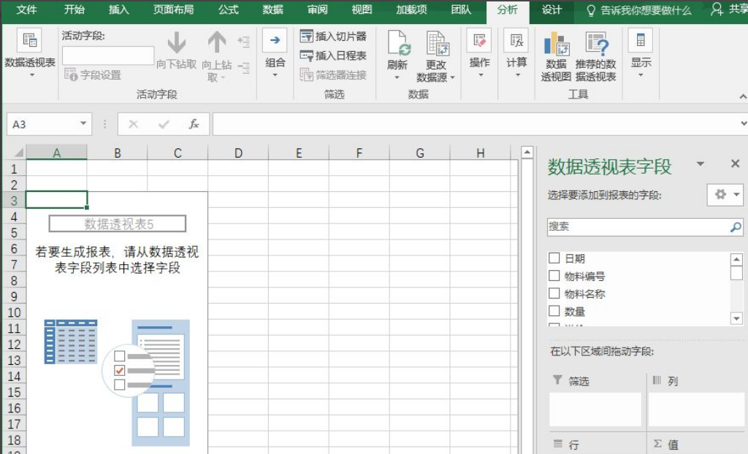Click the 列 (Columns) drop area

(x=696, y=409)
